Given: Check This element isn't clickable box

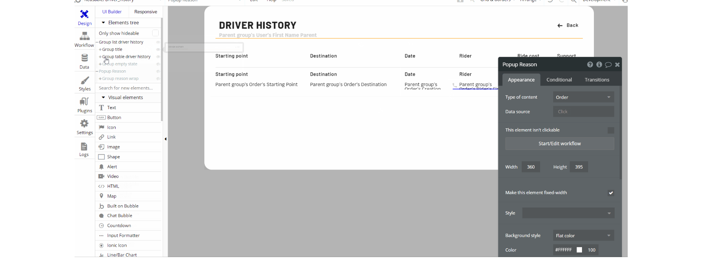Looking at the screenshot, I should tap(611, 130).
